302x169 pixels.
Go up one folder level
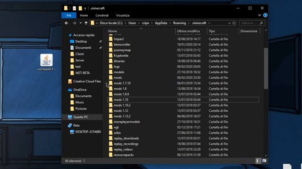(x=86, y=23)
